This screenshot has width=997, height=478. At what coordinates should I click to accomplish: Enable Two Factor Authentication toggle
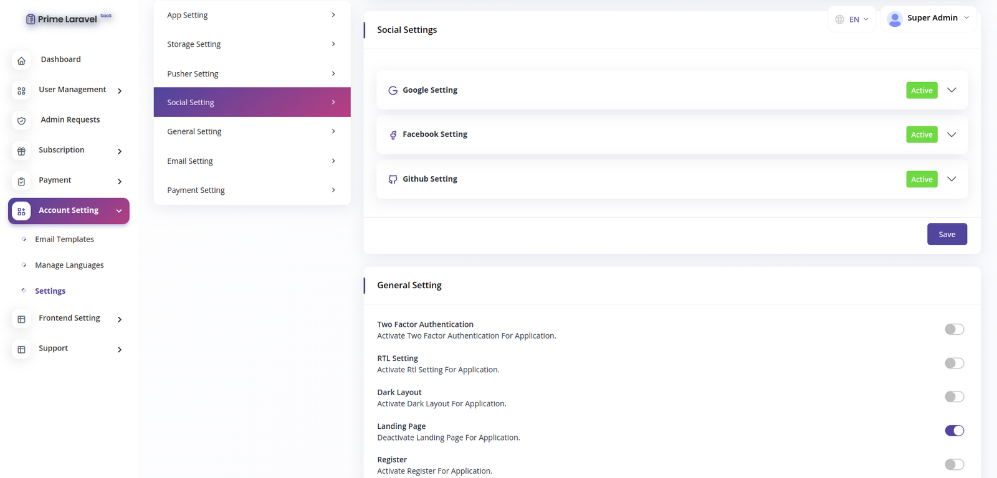pos(954,329)
